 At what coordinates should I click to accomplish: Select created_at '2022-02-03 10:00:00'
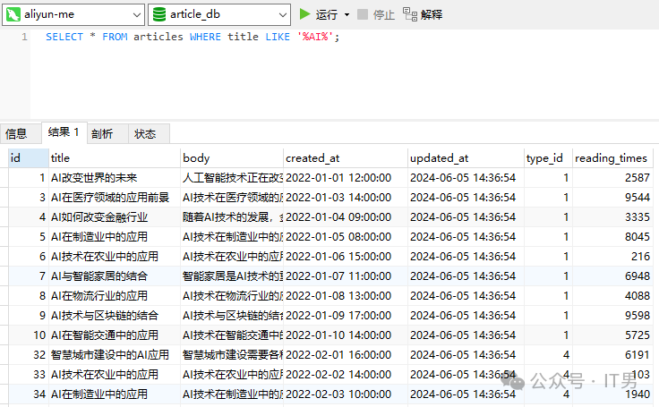pyautogui.click(x=346, y=394)
